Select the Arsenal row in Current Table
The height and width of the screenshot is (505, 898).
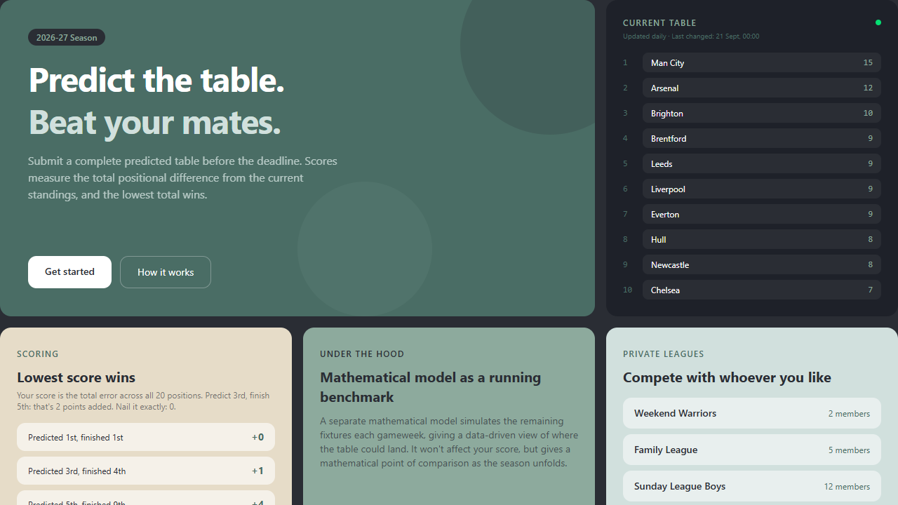(761, 88)
